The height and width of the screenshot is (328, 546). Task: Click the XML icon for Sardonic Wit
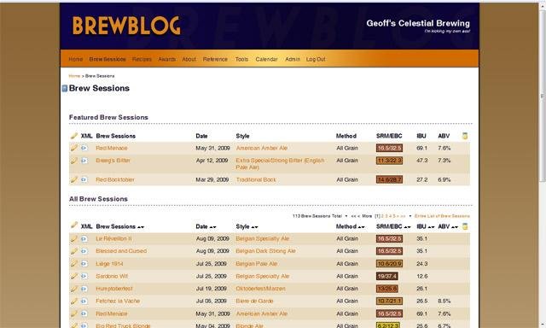[x=84, y=277]
